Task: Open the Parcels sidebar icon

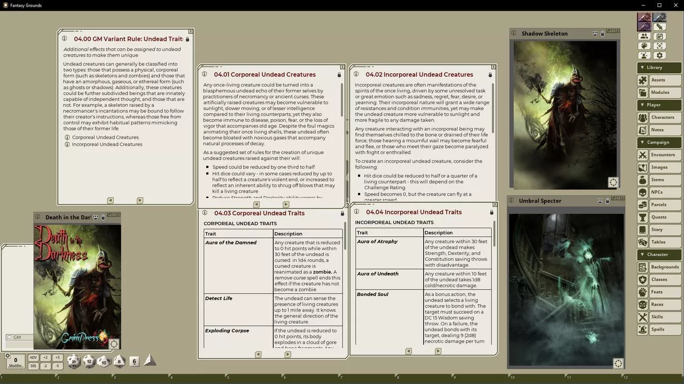Action: tap(643, 205)
